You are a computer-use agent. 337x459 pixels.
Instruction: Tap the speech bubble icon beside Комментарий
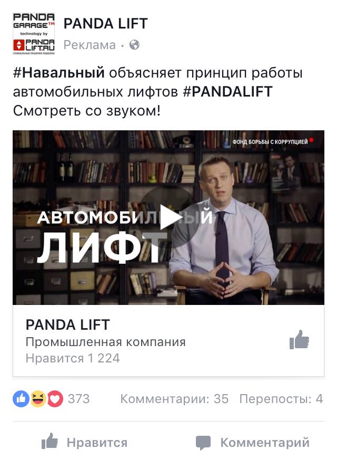[203, 443]
